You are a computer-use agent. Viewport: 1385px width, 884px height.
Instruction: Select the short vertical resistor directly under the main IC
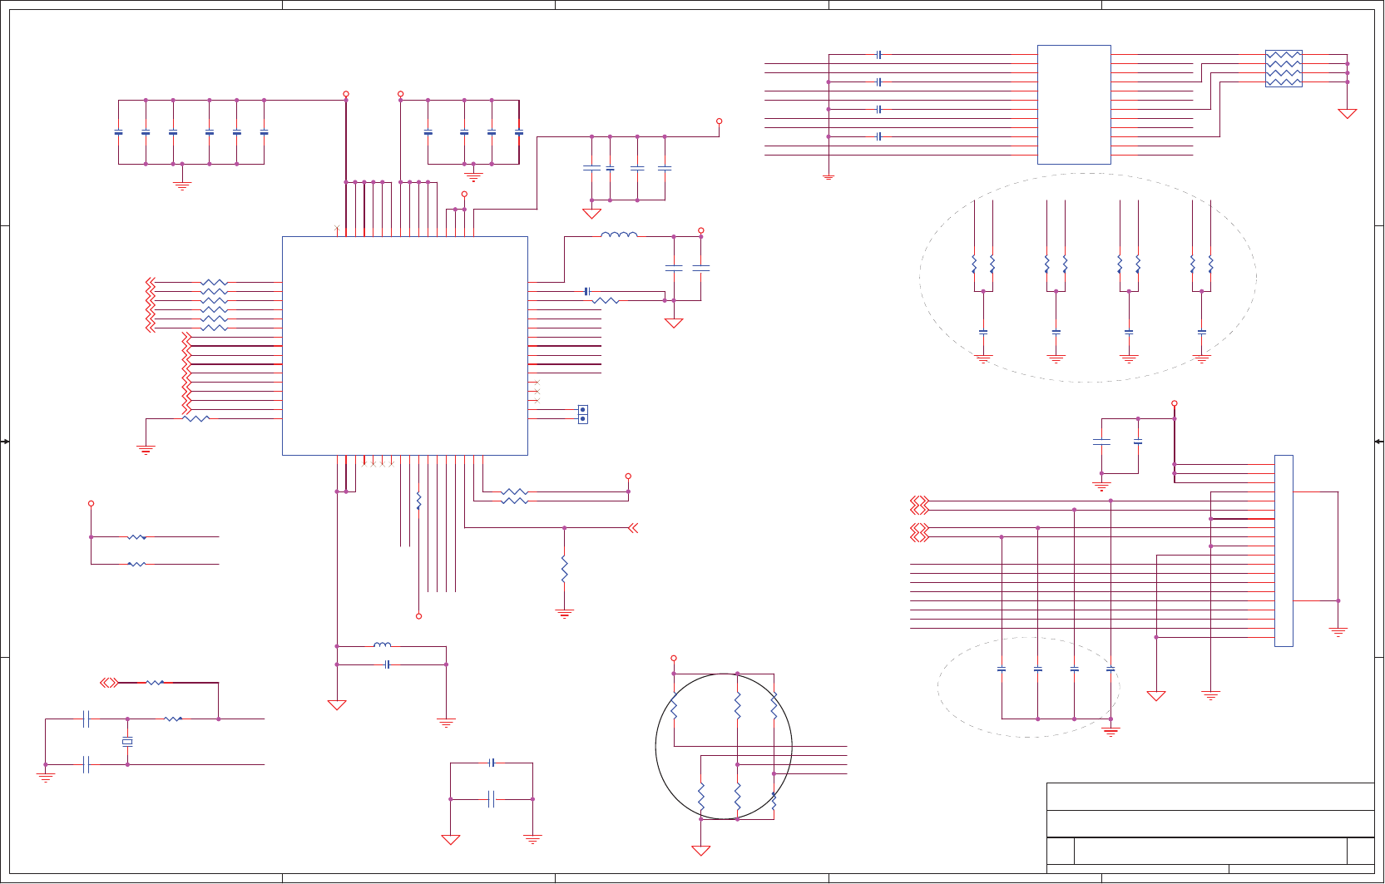point(418,501)
